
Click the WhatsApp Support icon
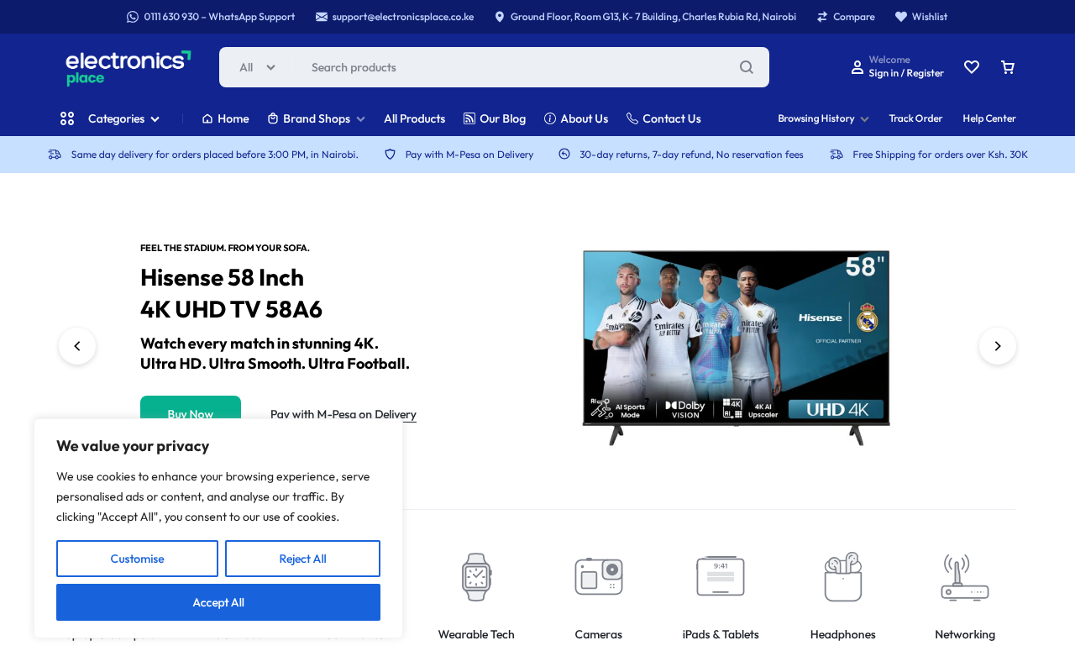tap(133, 17)
